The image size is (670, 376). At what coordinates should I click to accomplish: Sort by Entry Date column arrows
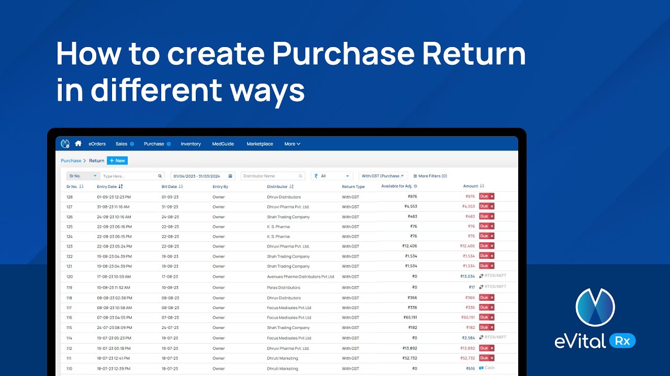click(x=120, y=186)
